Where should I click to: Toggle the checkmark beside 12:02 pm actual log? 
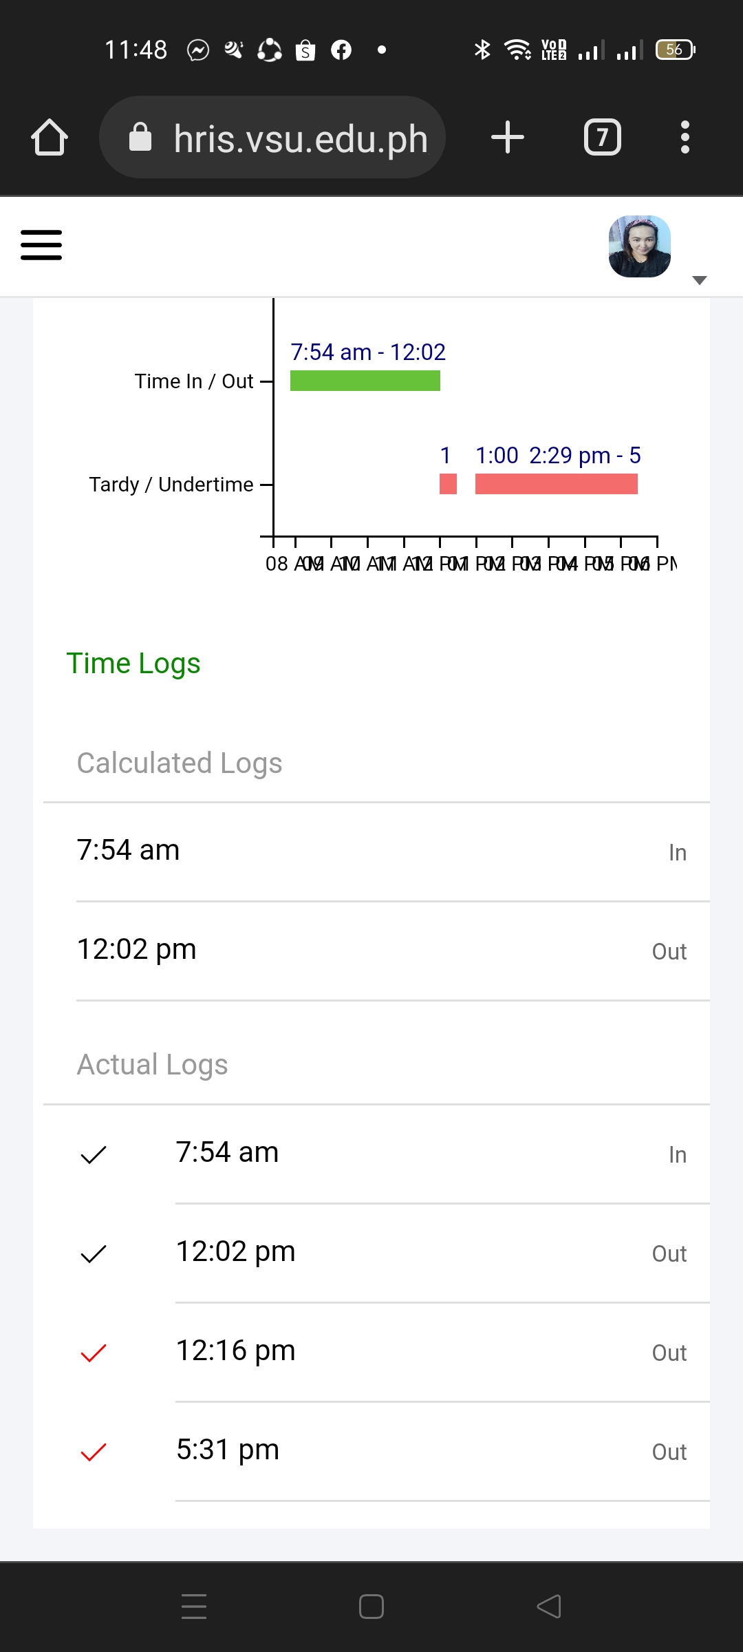(x=94, y=1253)
